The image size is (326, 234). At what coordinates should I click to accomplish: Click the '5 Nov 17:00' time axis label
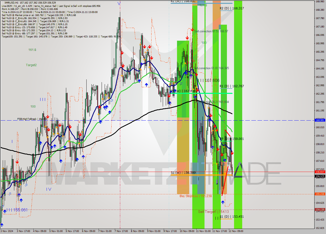coord(72,231)
